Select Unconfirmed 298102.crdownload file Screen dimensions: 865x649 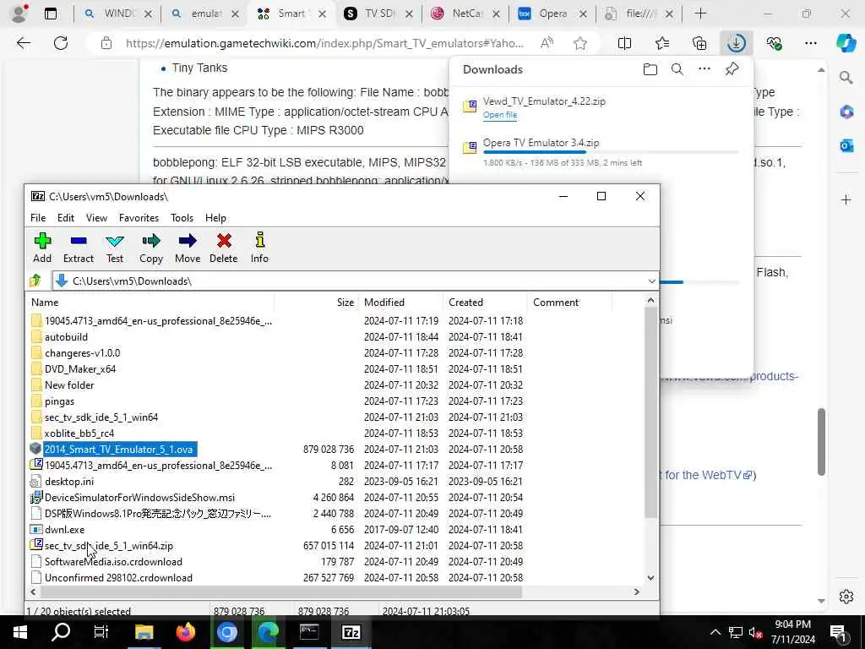tap(118, 578)
